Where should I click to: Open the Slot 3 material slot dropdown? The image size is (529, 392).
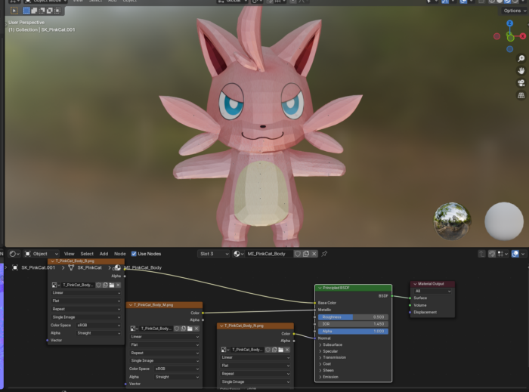tap(214, 254)
